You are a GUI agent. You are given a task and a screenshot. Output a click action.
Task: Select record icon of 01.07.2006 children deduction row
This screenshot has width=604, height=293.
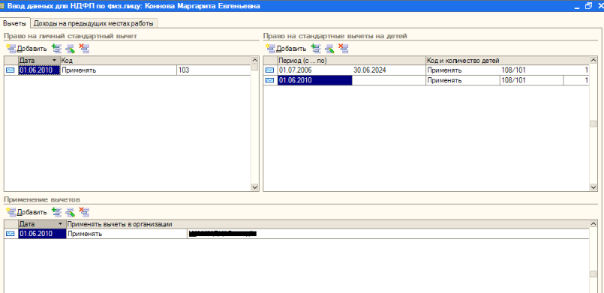270,70
